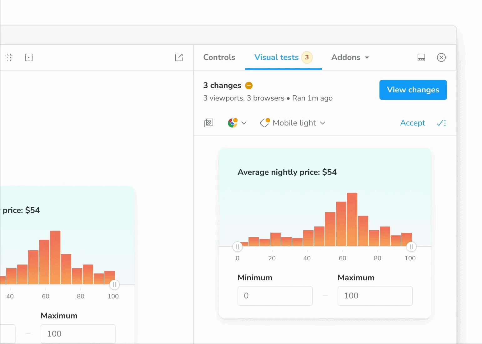Click the View changes button

click(413, 90)
